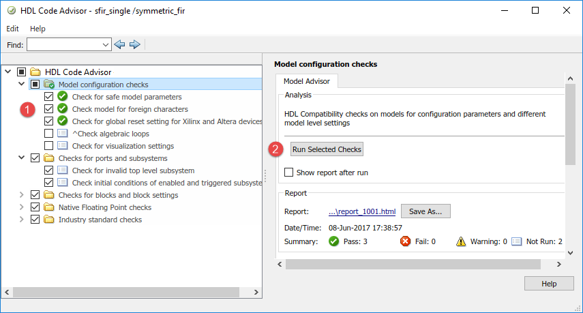Select Check for visualization settings item
The image size is (583, 313).
pos(123,146)
